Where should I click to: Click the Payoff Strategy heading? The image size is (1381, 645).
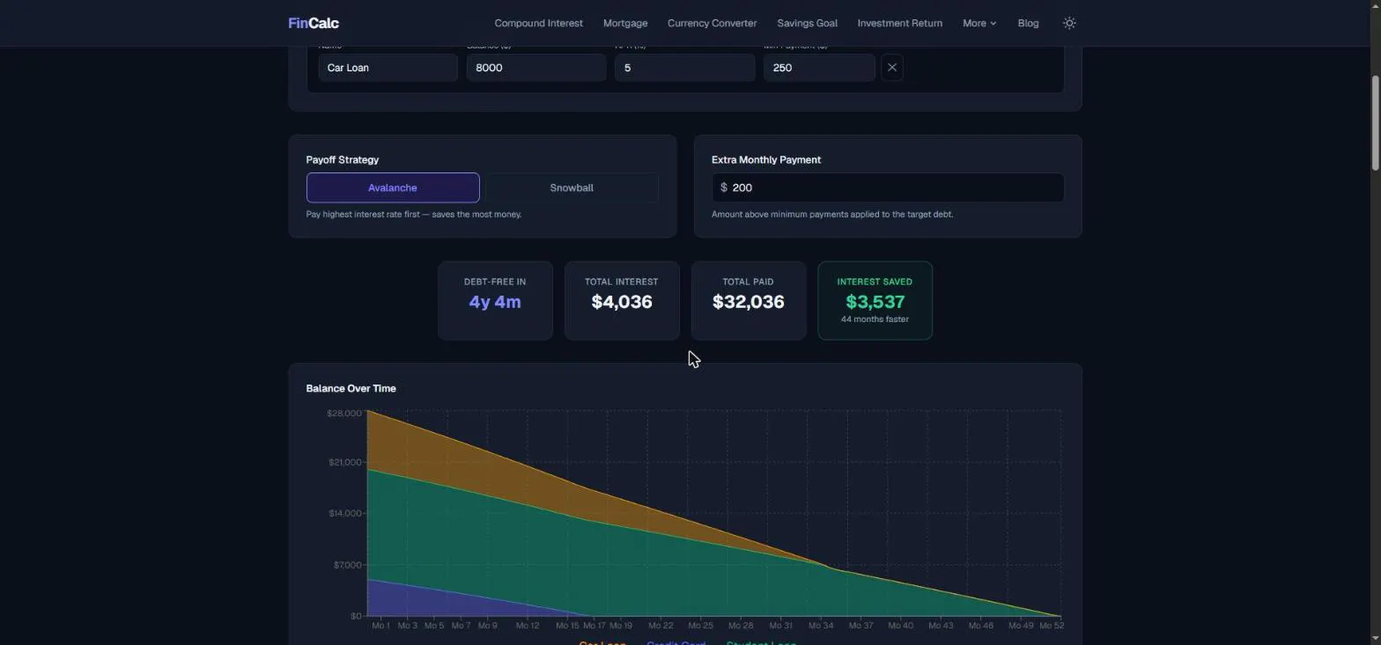[342, 160]
